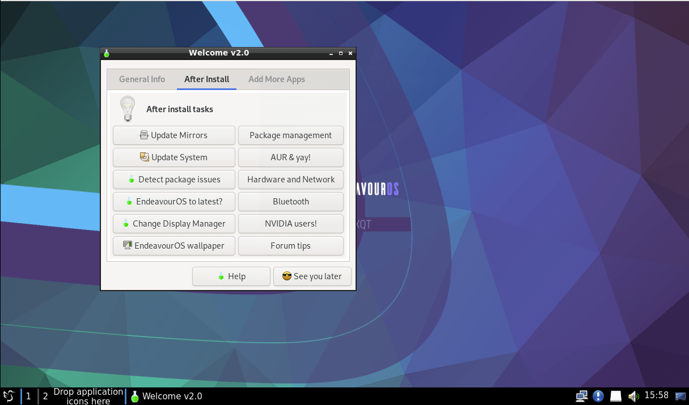Open Detect package issues

(174, 180)
